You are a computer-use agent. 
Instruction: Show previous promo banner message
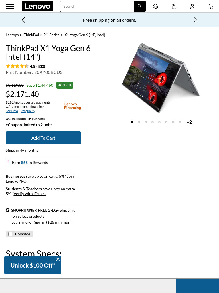[23, 20]
